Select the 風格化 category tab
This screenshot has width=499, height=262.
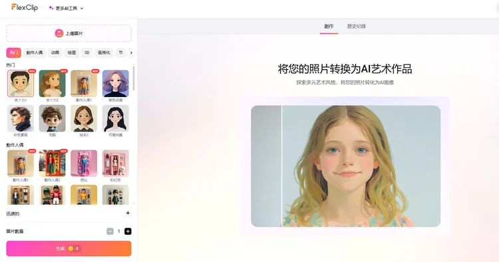104,53
